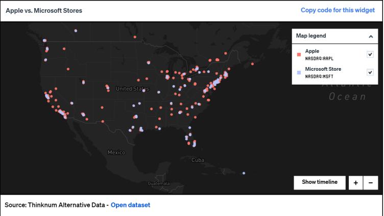Click the Apple vs. Microsoft Stores title
Viewport: 384px width, 216px height.
click(44, 11)
